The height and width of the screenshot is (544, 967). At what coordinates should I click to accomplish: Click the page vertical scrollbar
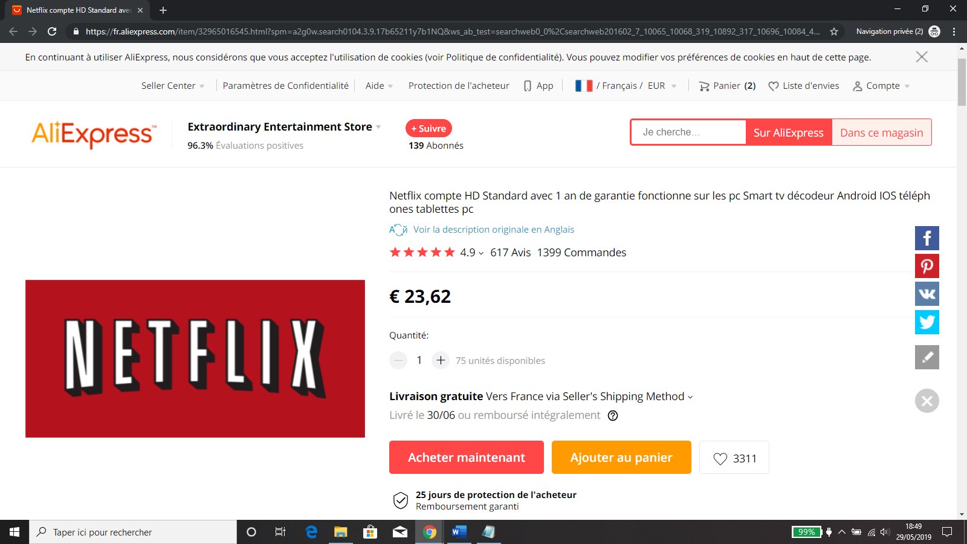click(x=962, y=82)
